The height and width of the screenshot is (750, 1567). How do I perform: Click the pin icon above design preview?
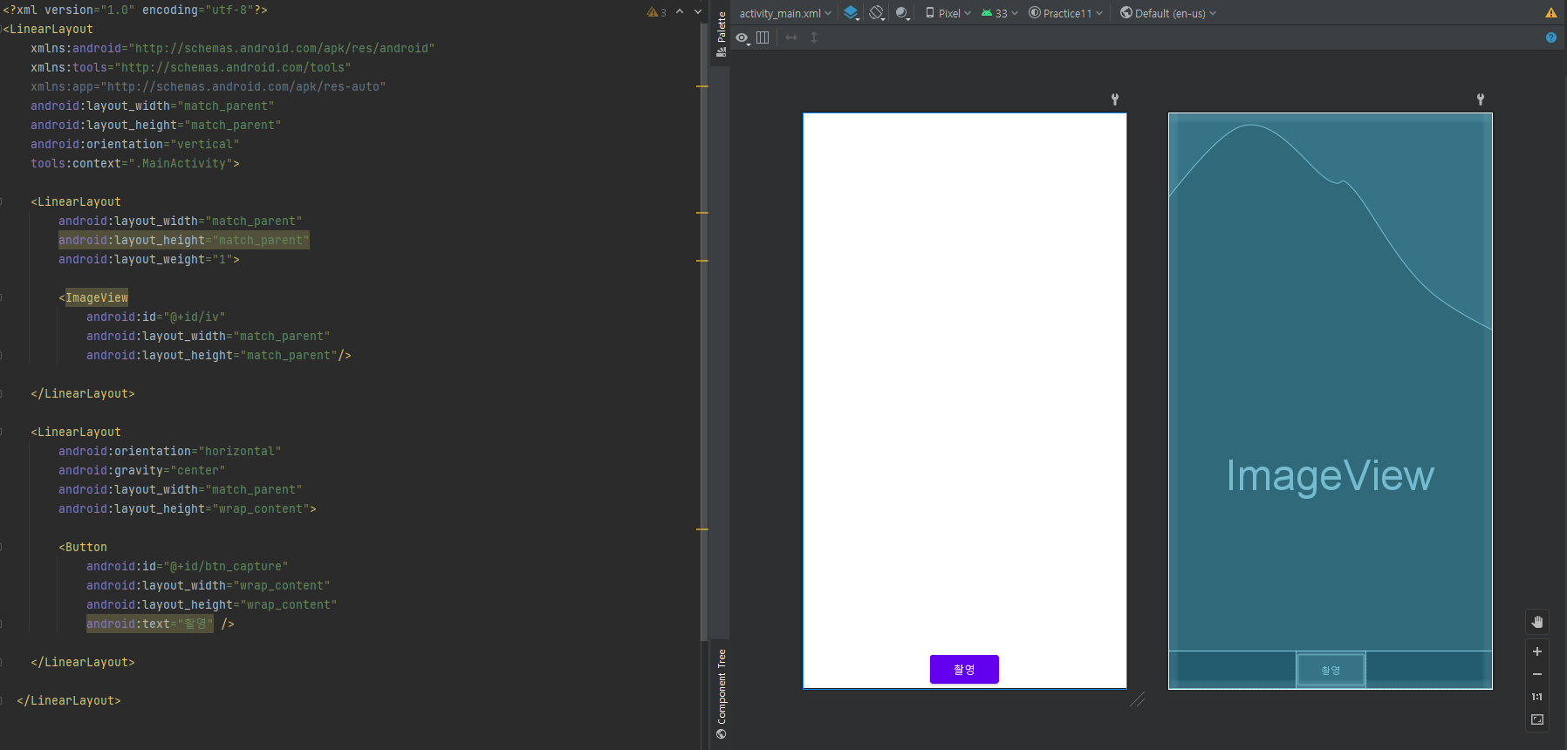click(1115, 99)
